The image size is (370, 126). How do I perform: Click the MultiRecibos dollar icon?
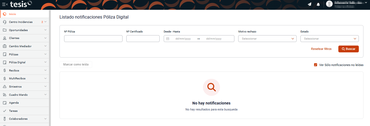tap(5, 79)
